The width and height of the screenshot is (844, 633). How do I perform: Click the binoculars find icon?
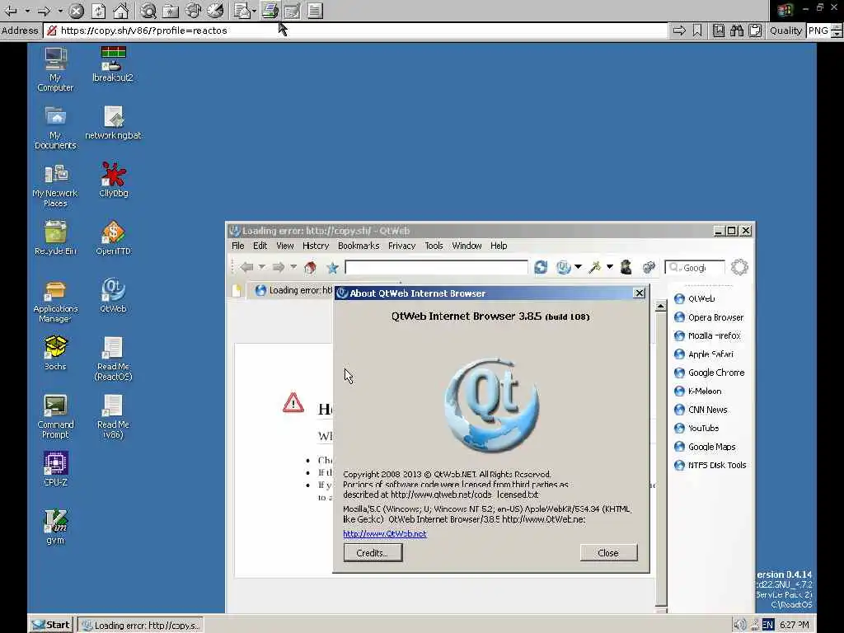coord(736,30)
